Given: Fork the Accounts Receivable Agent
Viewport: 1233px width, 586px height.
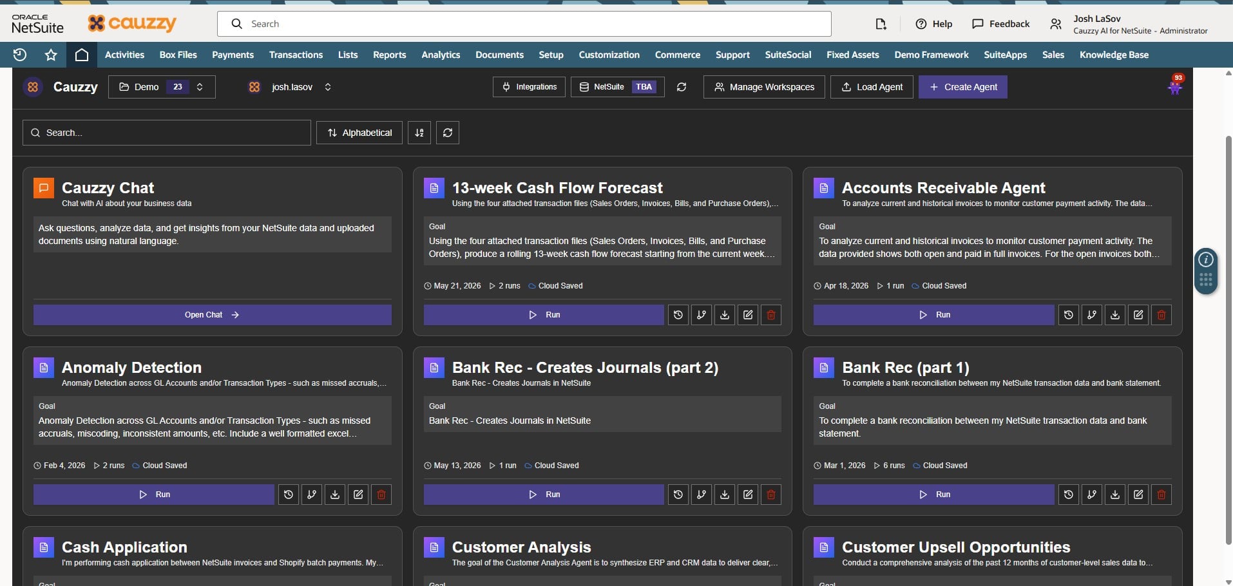Looking at the screenshot, I should click(x=1092, y=315).
